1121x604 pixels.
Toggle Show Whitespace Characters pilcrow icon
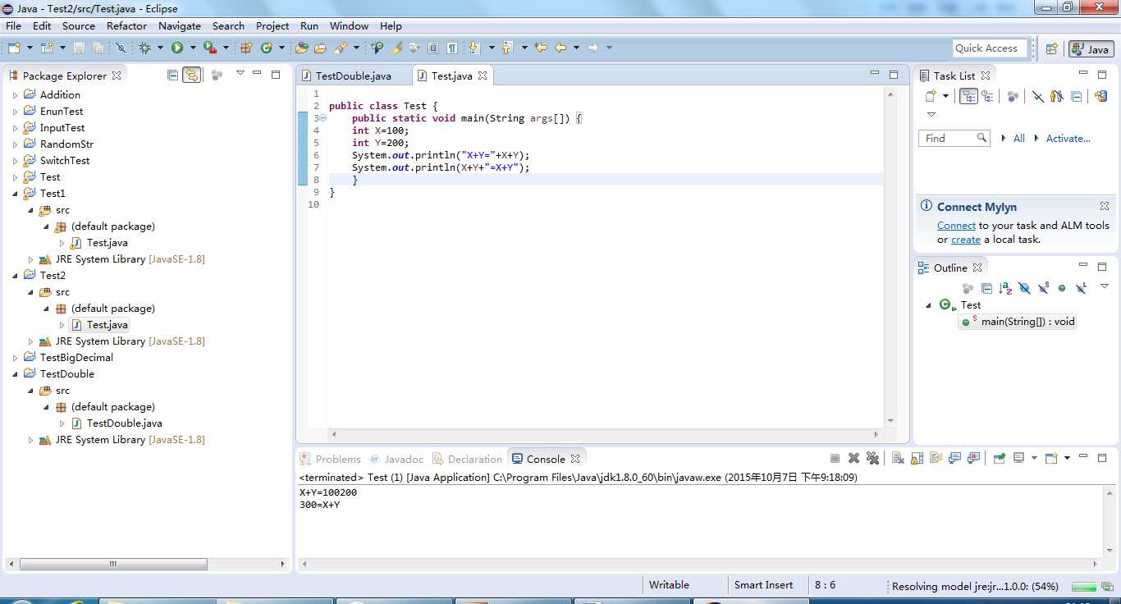(x=452, y=48)
